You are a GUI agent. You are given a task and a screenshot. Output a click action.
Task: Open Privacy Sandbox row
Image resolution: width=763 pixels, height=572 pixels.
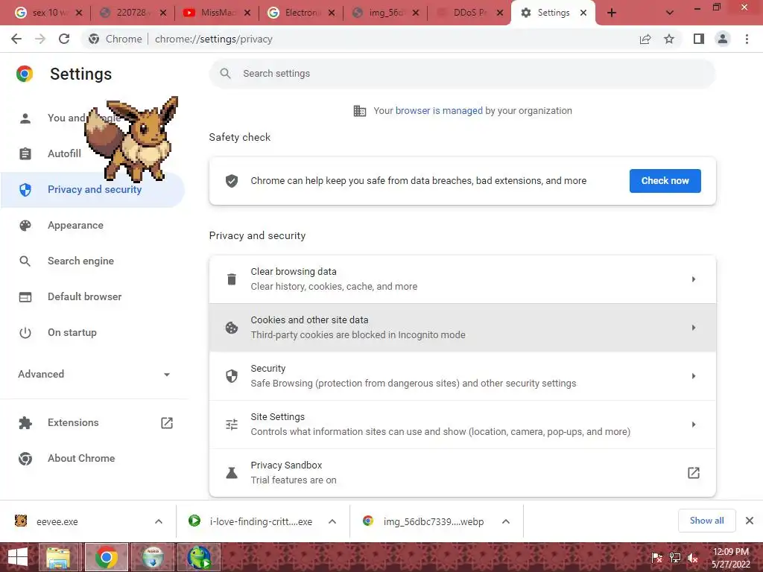462,473
